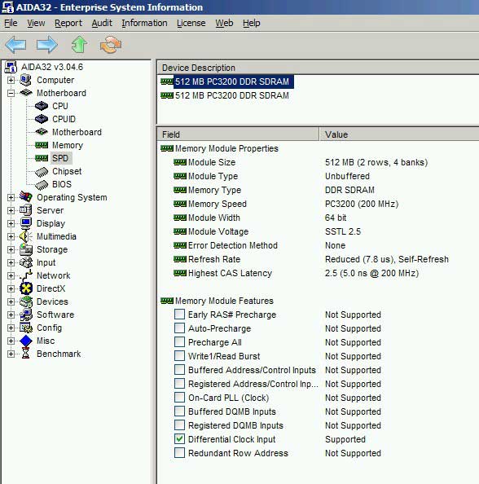479x484 pixels.
Task: Click the Memory module icon in tree
Action: [42, 145]
